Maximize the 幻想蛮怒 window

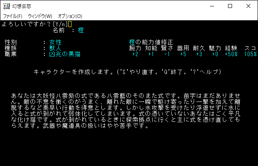pos(230,6)
